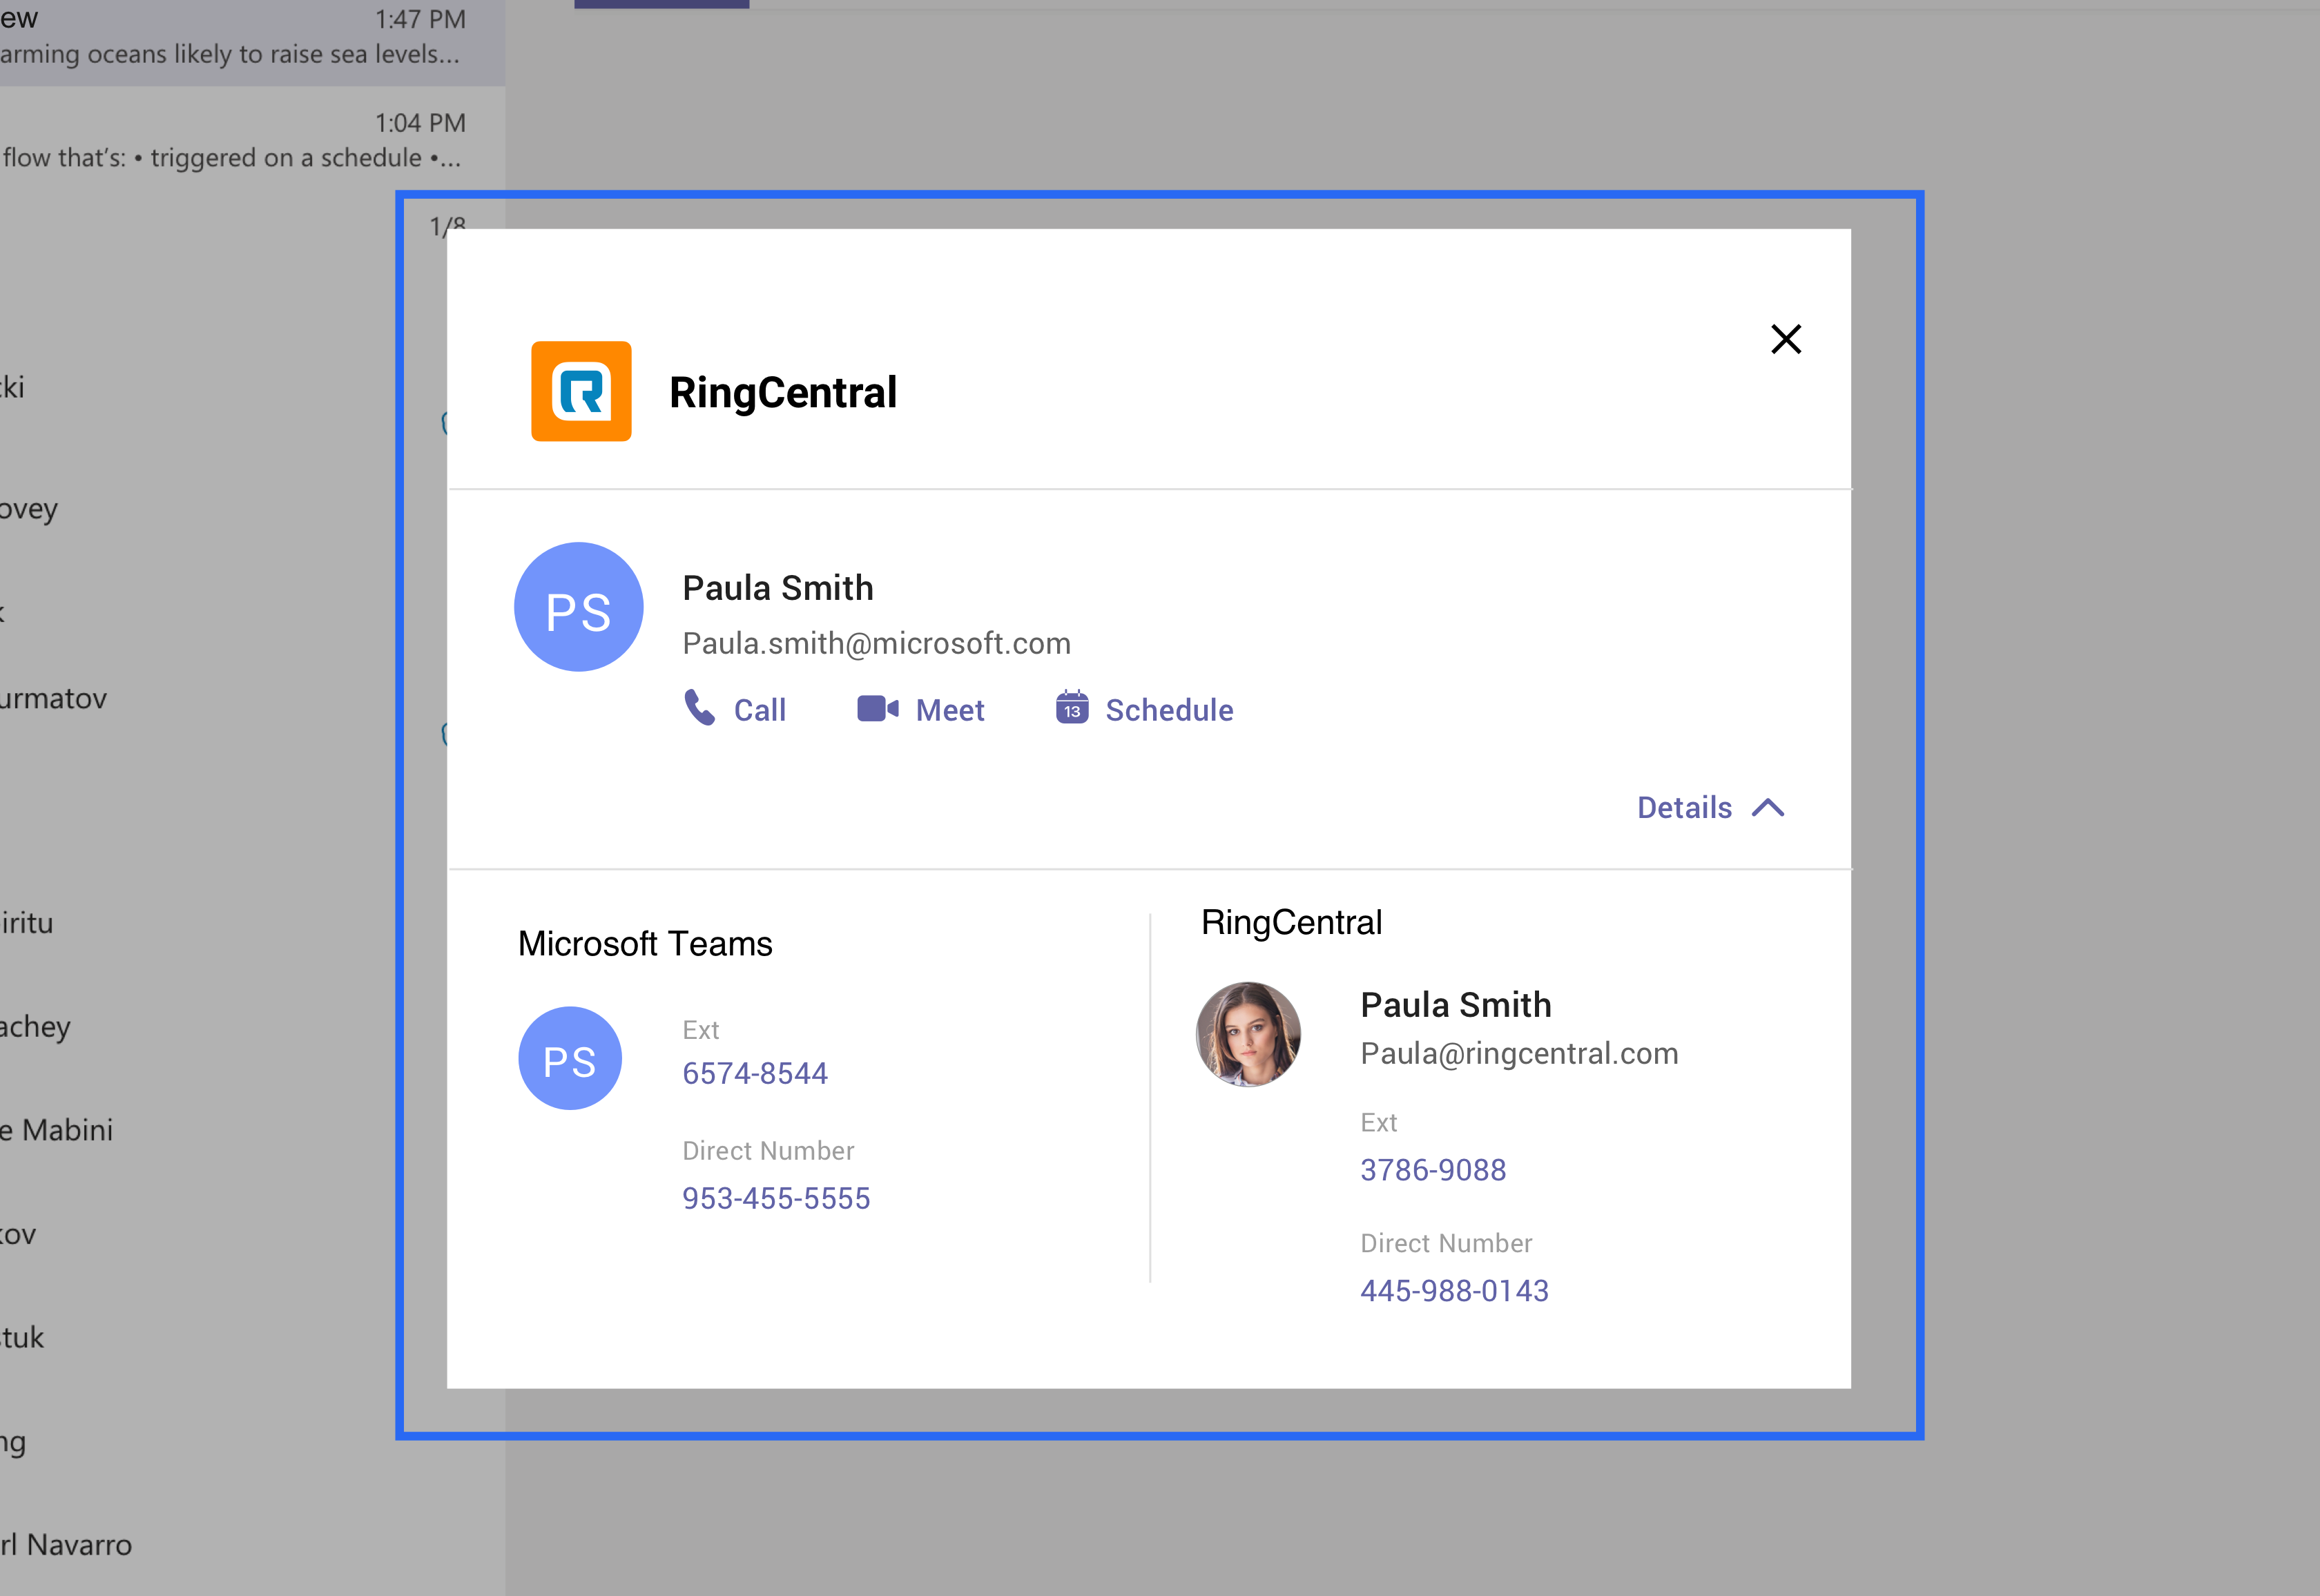Schedule a meeting with Paula Smith
This screenshot has height=1596, width=2320.
point(1144,708)
